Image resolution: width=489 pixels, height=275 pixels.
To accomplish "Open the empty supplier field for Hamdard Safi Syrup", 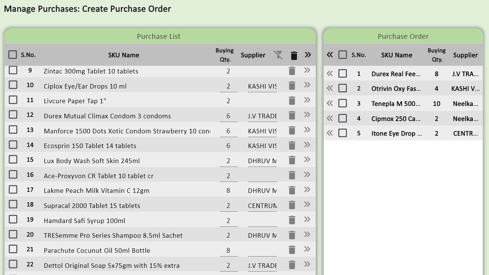I will 262,221.
